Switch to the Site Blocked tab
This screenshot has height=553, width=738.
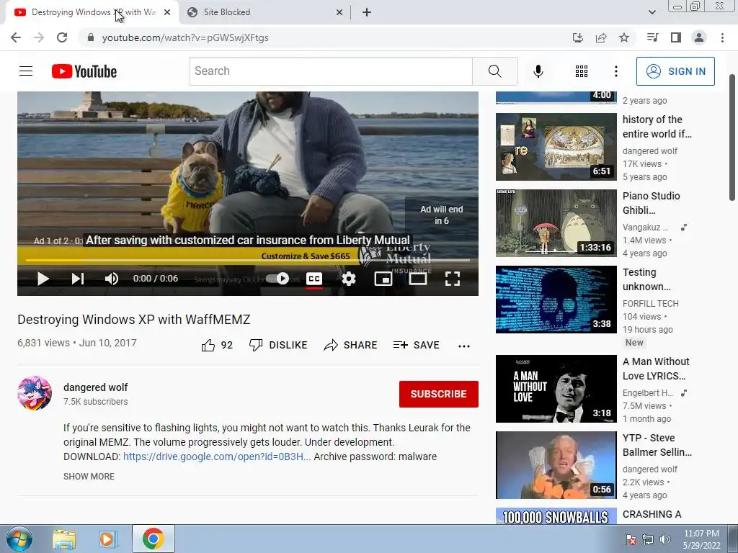(264, 12)
